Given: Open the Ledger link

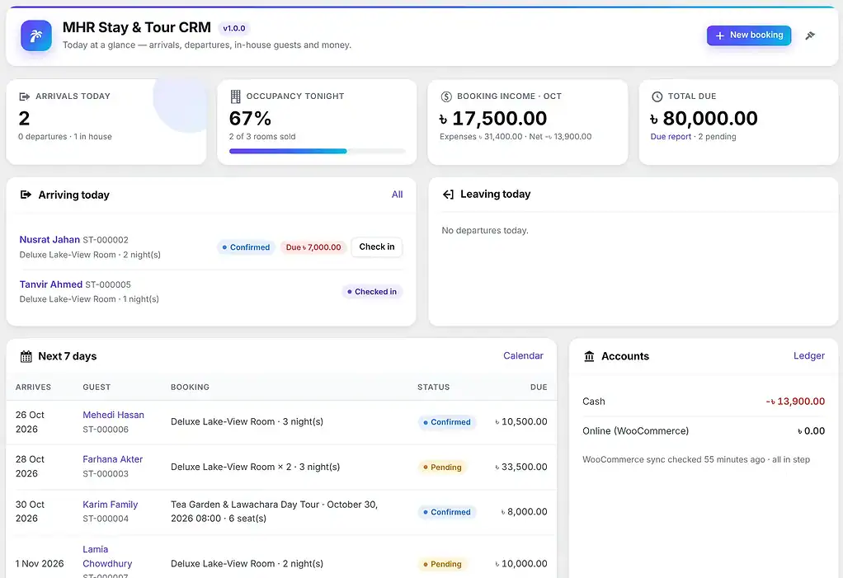Looking at the screenshot, I should click(x=808, y=355).
